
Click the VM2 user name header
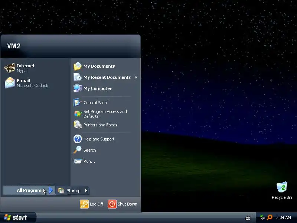pos(14,46)
